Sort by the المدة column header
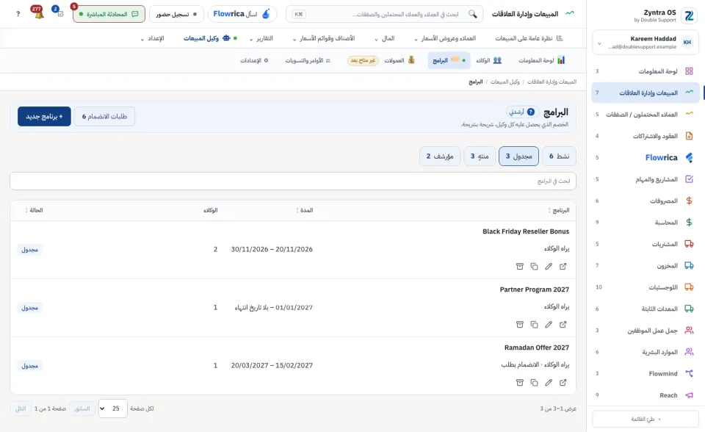705x432 pixels. click(x=304, y=210)
